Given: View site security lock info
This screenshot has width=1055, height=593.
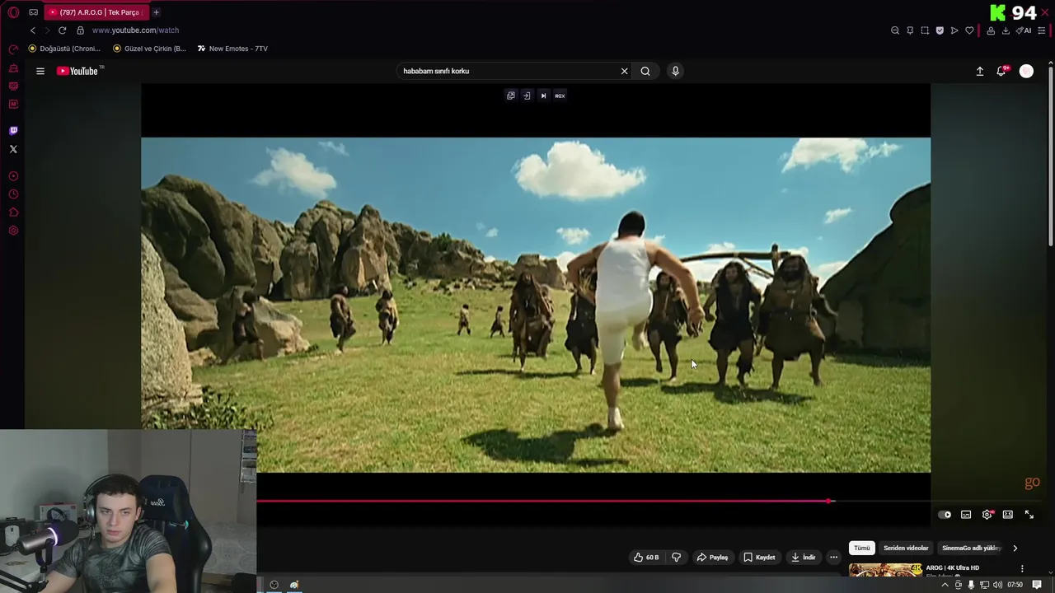Looking at the screenshot, I should click(80, 30).
